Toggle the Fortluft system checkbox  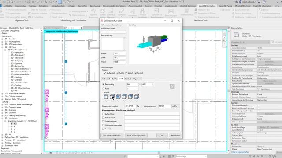pos(135,73)
